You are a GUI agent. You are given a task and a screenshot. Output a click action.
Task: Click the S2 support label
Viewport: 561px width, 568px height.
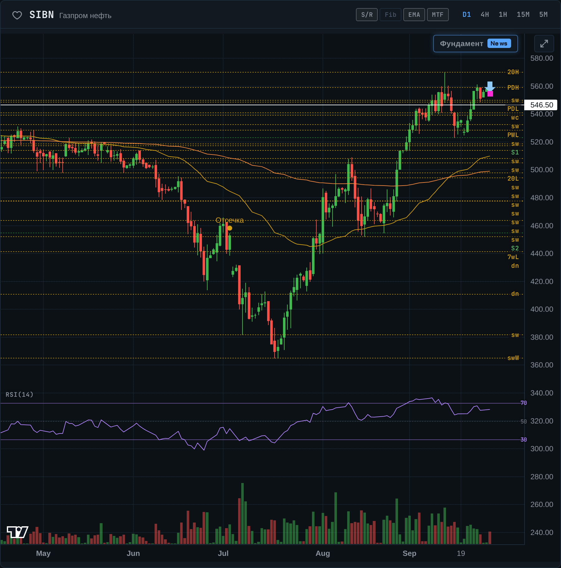(515, 249)
